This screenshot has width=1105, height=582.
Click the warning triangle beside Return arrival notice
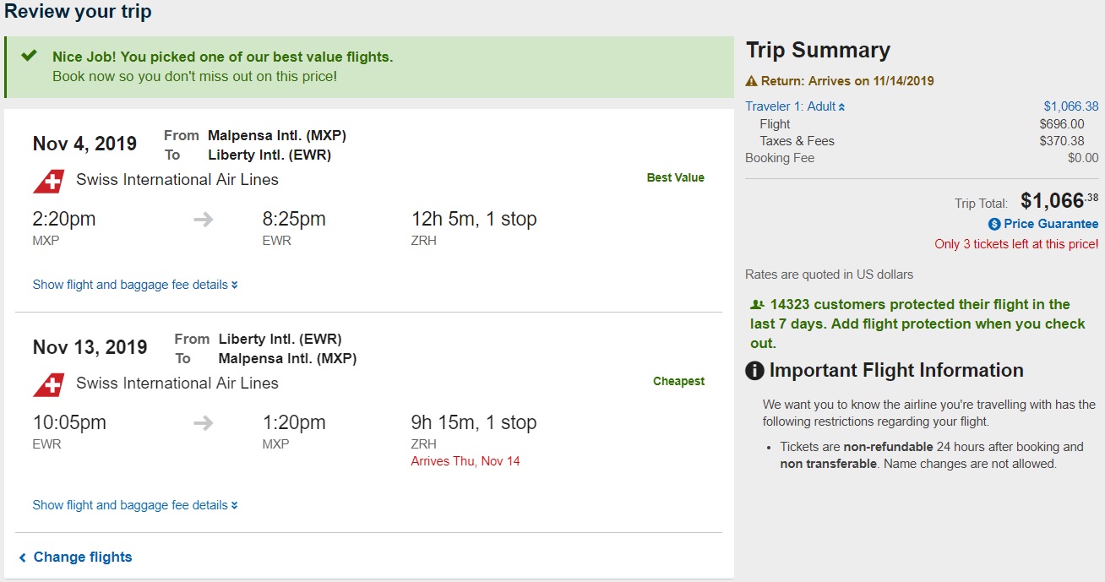click(751, 82)
